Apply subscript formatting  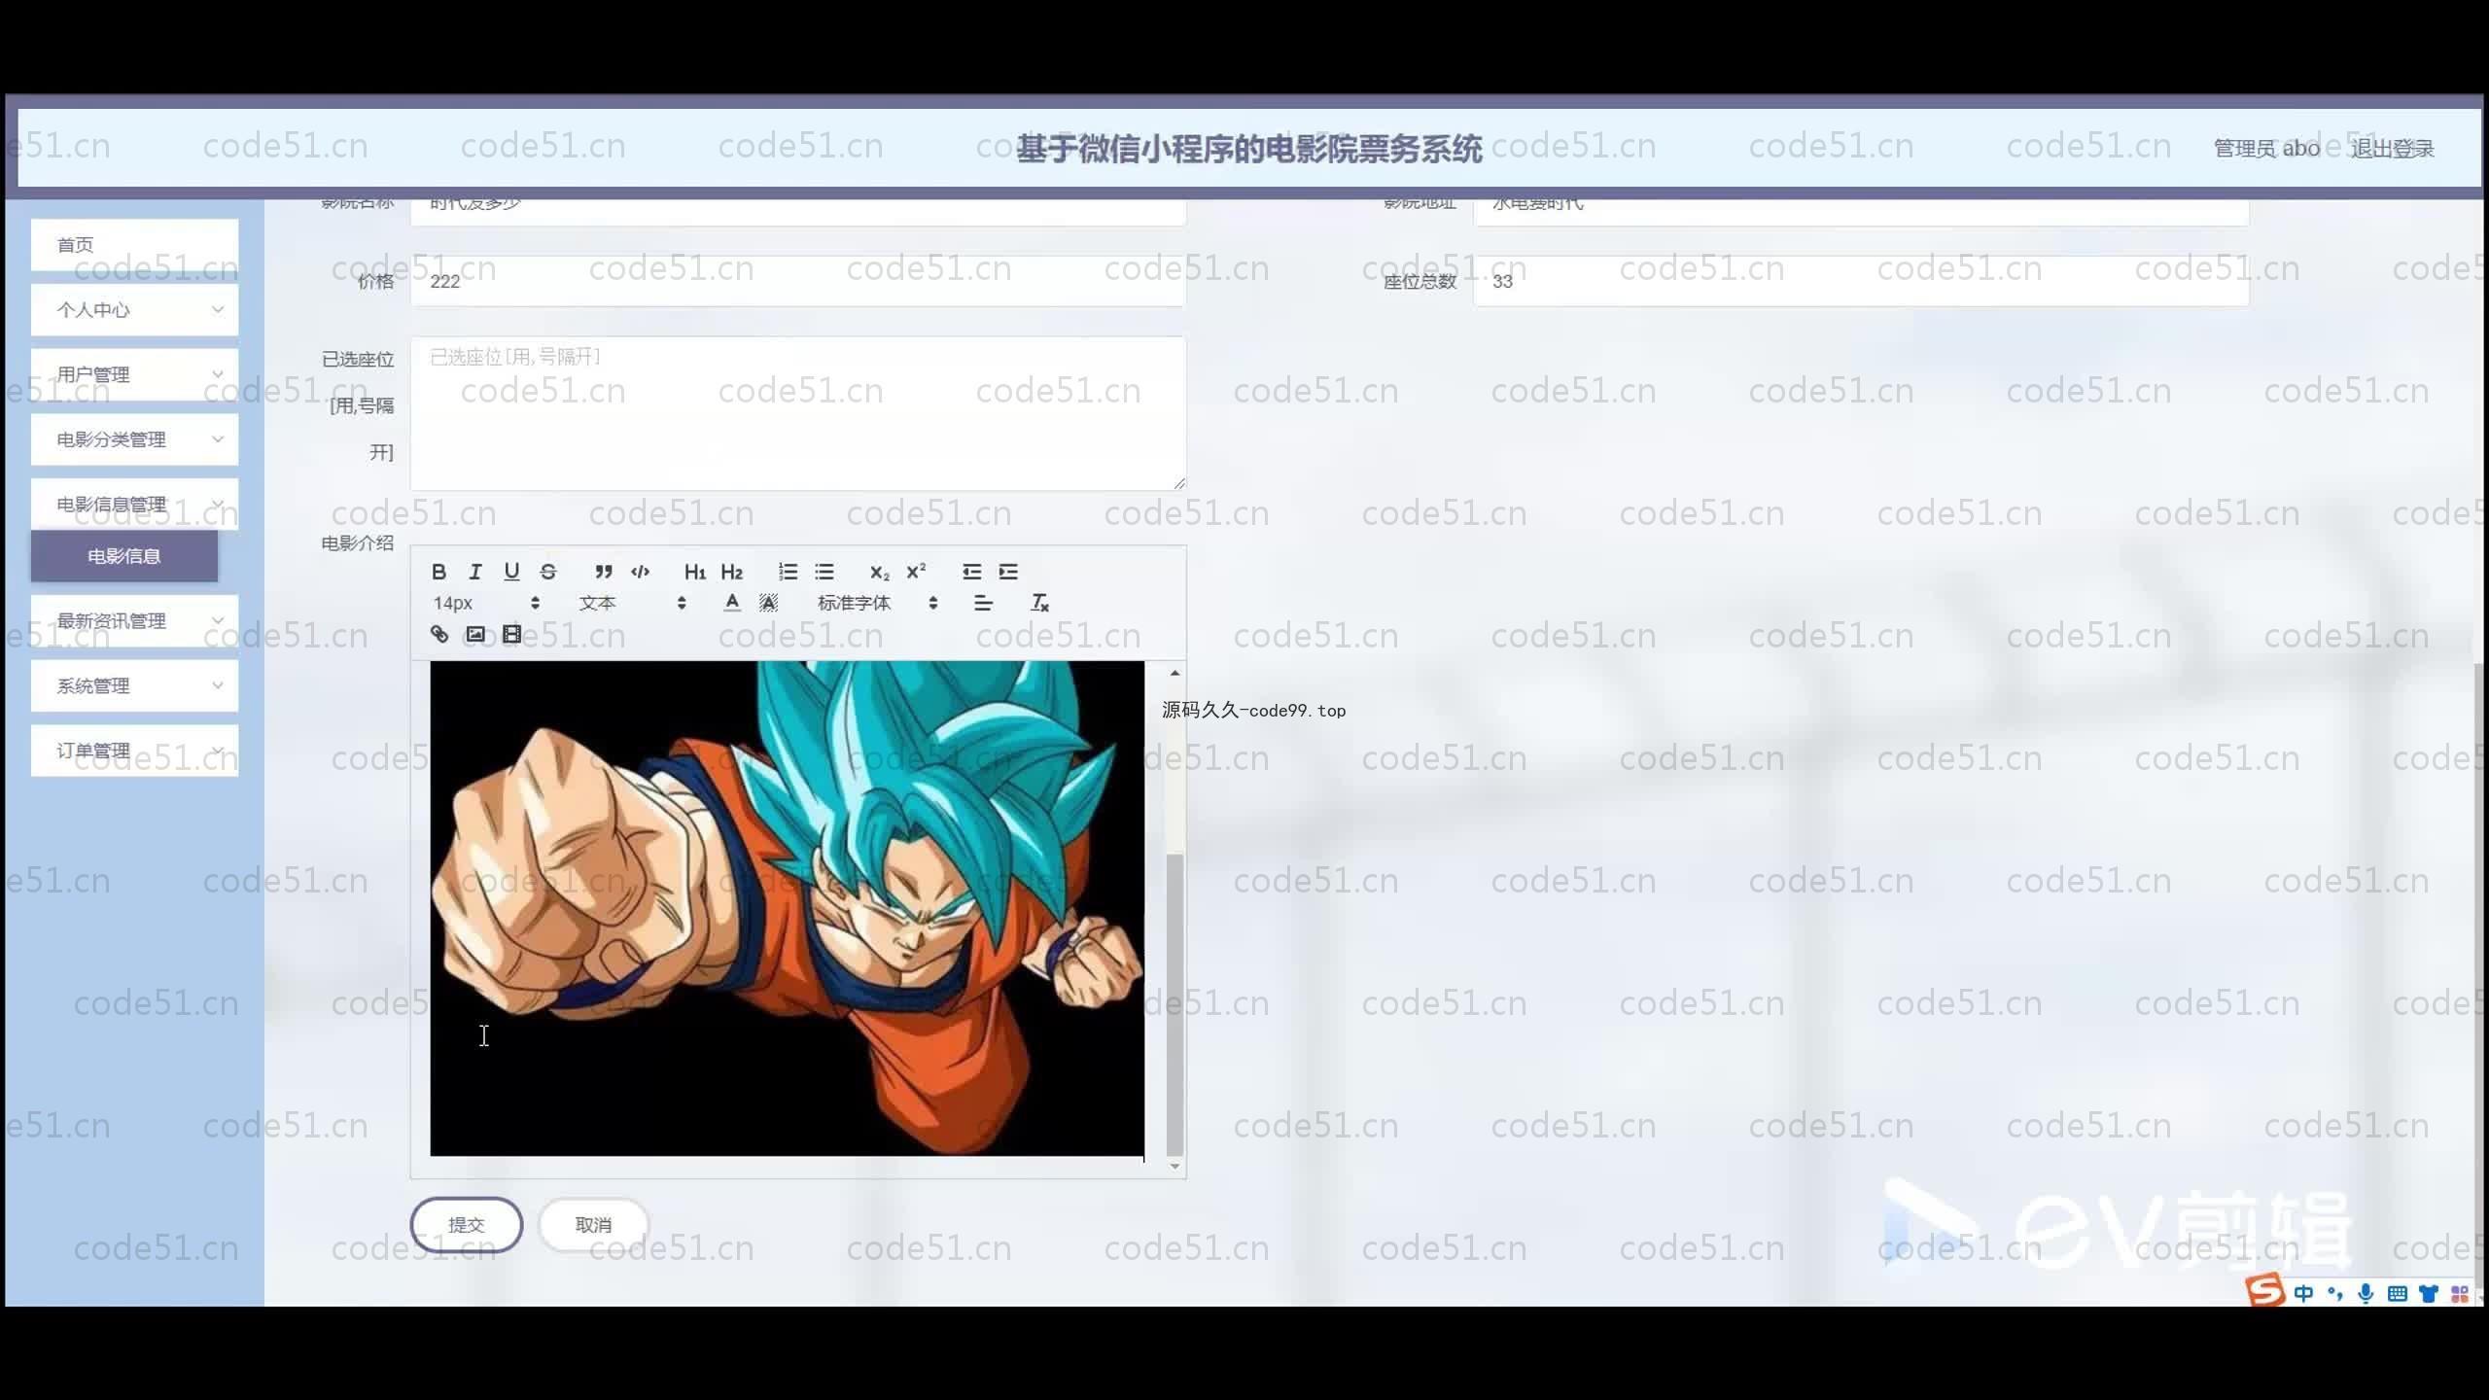pyautogui.click(x=879, y=572)
